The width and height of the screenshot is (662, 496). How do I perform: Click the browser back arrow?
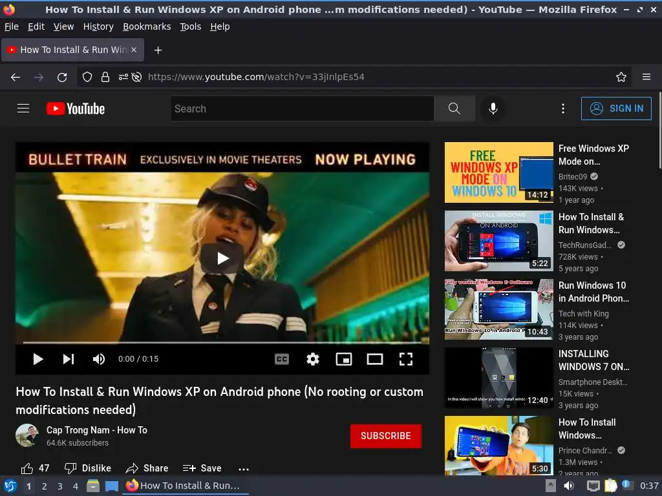tap(16, 77)
